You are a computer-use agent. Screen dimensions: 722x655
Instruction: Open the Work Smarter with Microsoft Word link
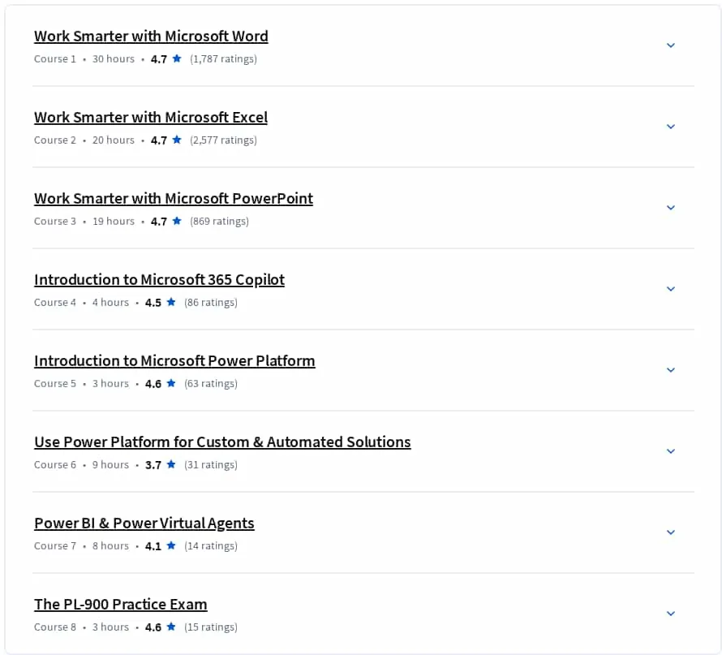coord(151,36)
